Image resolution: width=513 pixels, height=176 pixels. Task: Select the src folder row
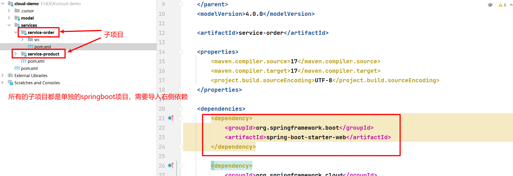78,39
